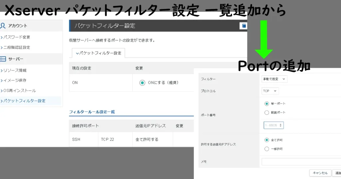Click the ON value under 現在の設定

tap(75, 83)
